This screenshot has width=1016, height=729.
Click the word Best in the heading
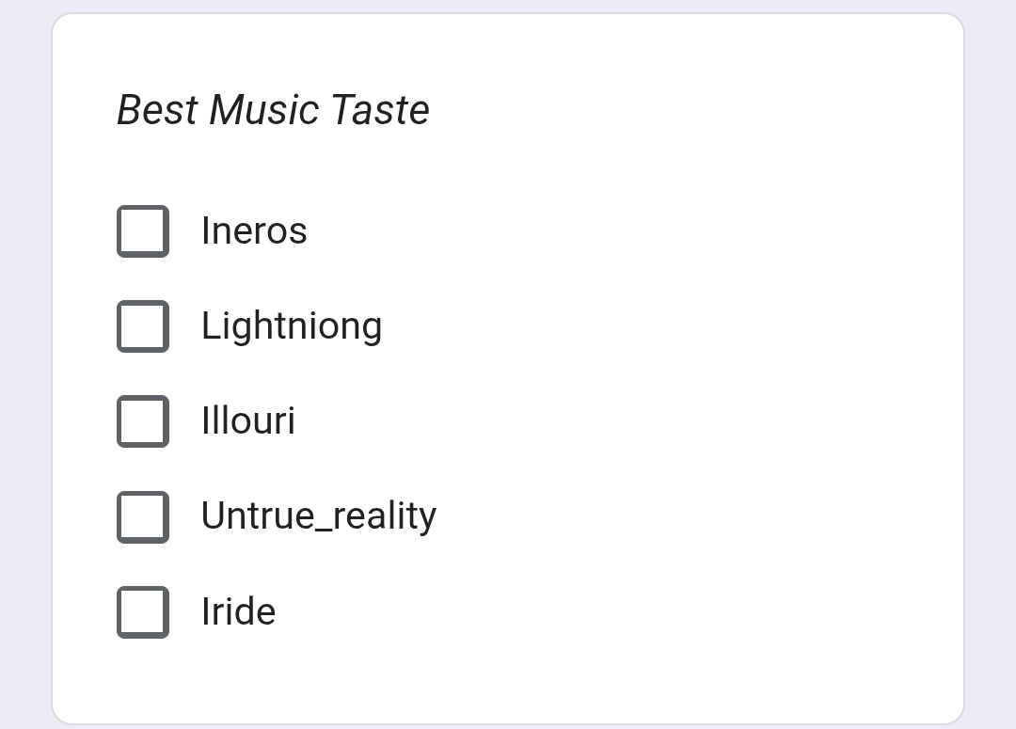(x=157, y=110)
